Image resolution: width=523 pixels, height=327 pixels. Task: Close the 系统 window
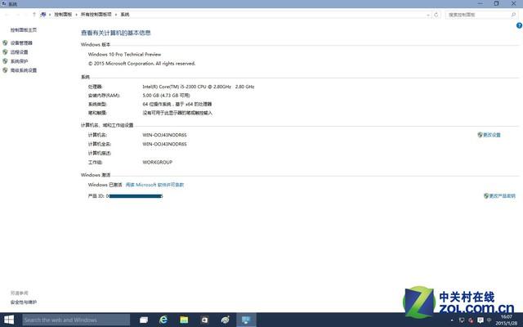click(514, 3)
